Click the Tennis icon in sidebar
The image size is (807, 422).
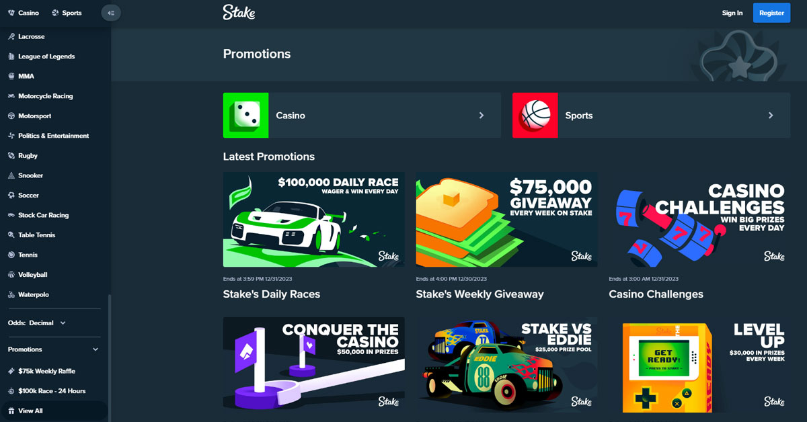(11, 255)
